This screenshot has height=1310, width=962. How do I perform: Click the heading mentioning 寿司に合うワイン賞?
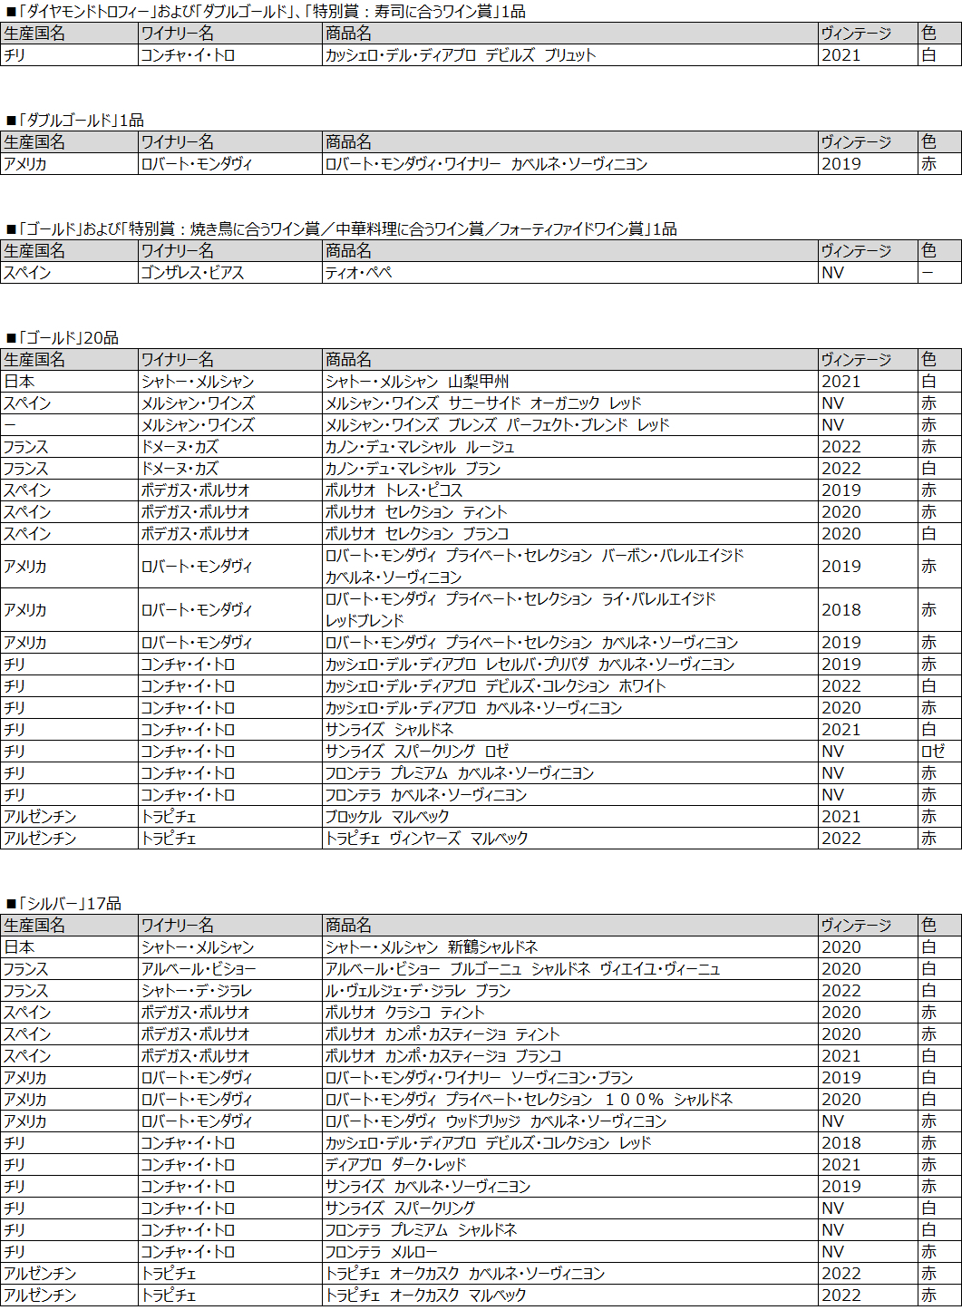(x=265, y=12)
